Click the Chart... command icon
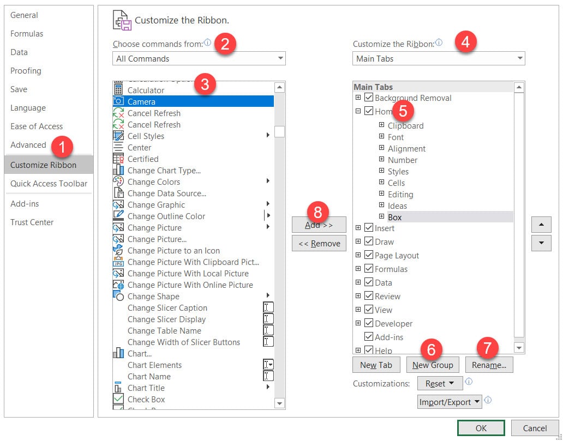This screenshot has width=563, height=441. click(118, 353)
